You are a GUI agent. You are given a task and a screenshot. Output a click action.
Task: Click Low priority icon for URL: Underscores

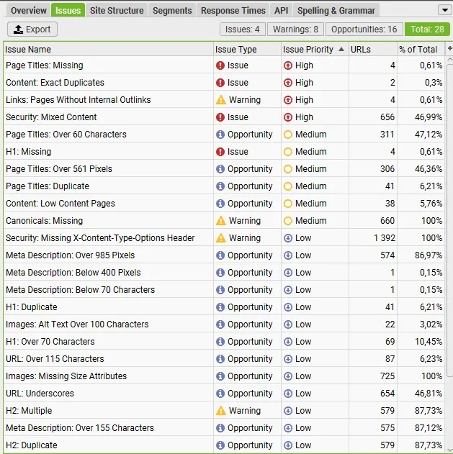pyautogui.click(x=288, y=394)
